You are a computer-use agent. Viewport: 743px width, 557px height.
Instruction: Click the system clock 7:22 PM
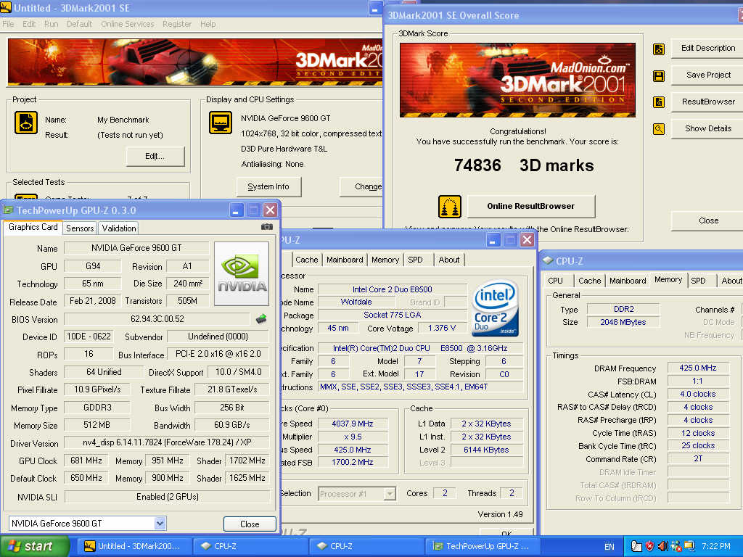pyautogui.click(x=716, y=547)
